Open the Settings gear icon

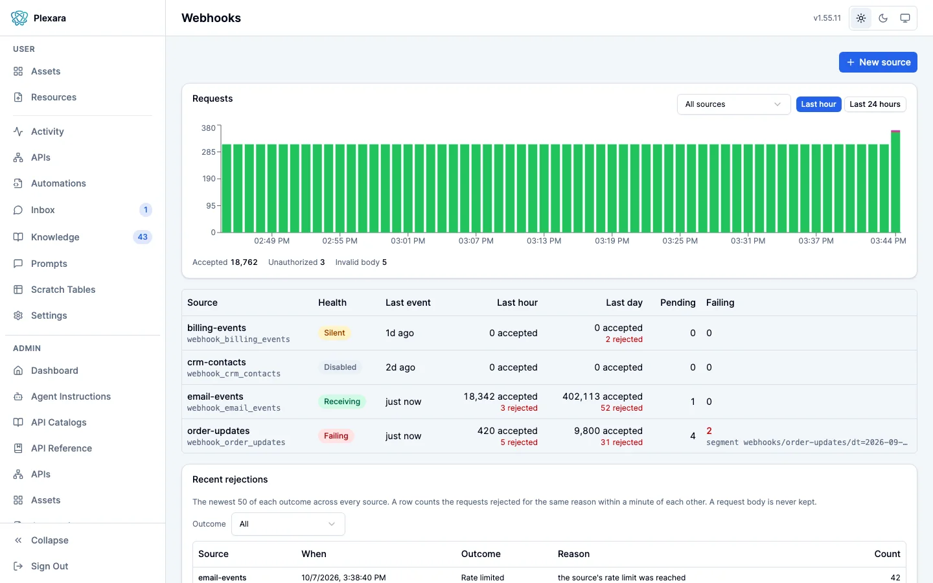tap(18, 315)
